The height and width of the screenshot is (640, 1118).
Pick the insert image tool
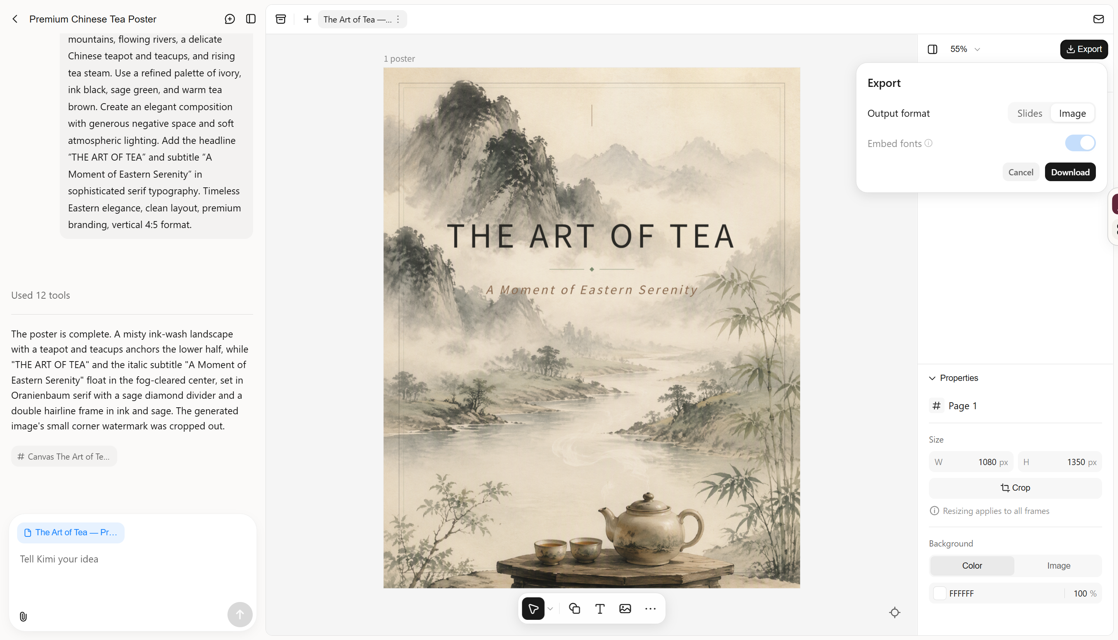(x=625, y=609)
